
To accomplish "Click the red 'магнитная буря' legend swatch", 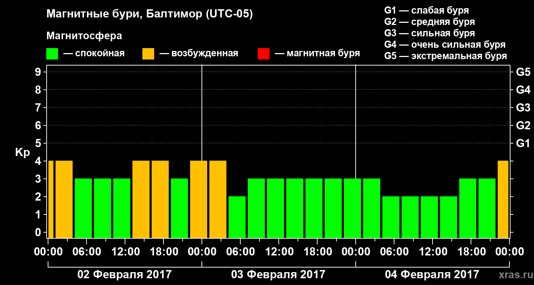I will click(263, 54).
